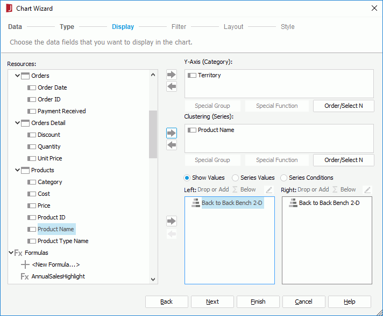Remove field from Clustering with left arrow
The image size is (383, 316).
tap(172, 145)
